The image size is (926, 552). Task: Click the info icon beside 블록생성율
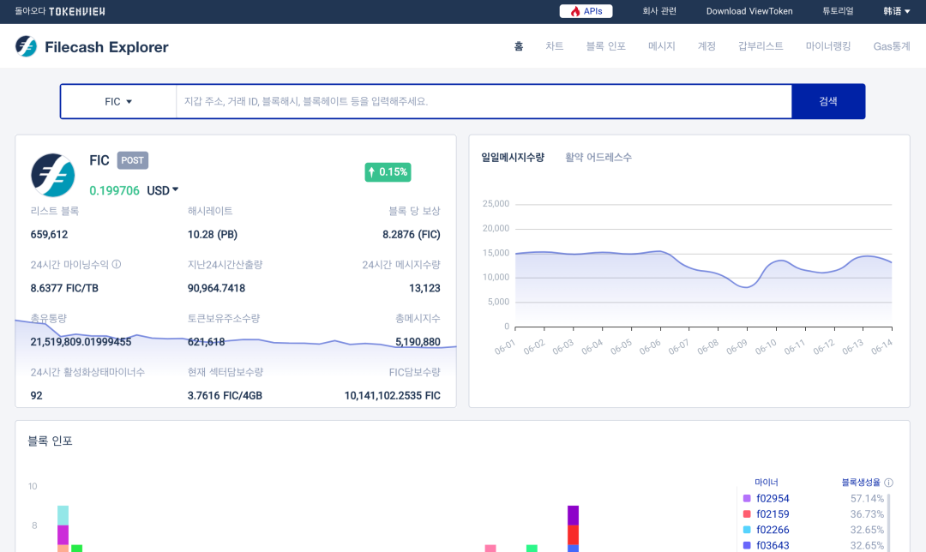point(888,483)
